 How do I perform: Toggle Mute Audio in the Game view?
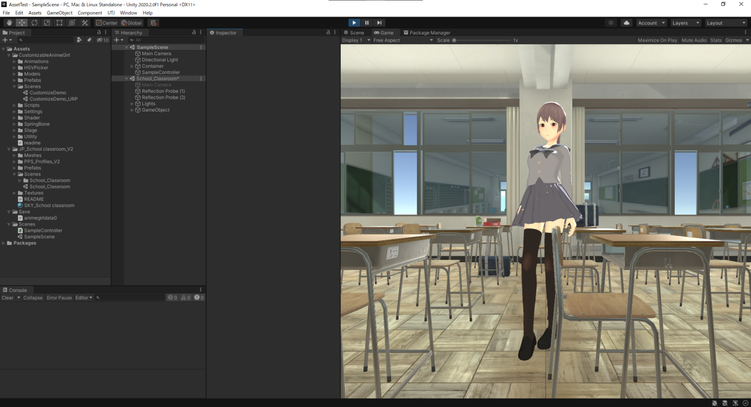[694, 40]
